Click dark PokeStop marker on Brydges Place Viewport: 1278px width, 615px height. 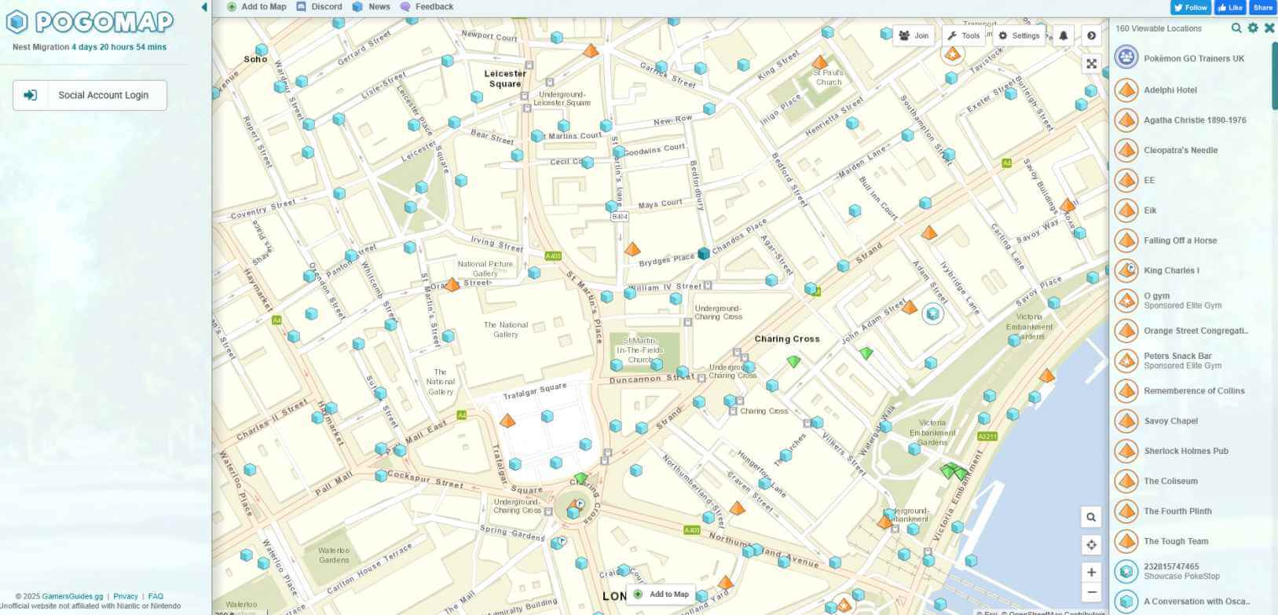coord(704,253)
